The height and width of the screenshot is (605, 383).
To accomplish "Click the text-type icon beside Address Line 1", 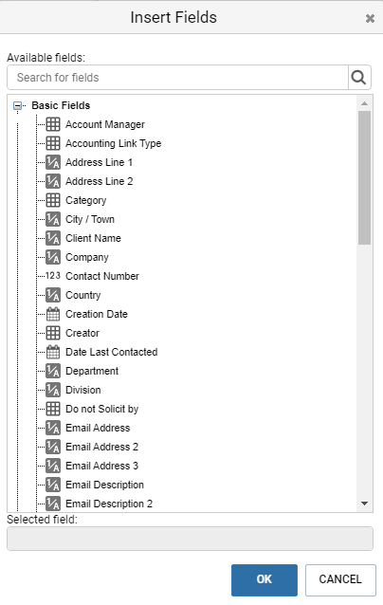I will coord(53,162).
